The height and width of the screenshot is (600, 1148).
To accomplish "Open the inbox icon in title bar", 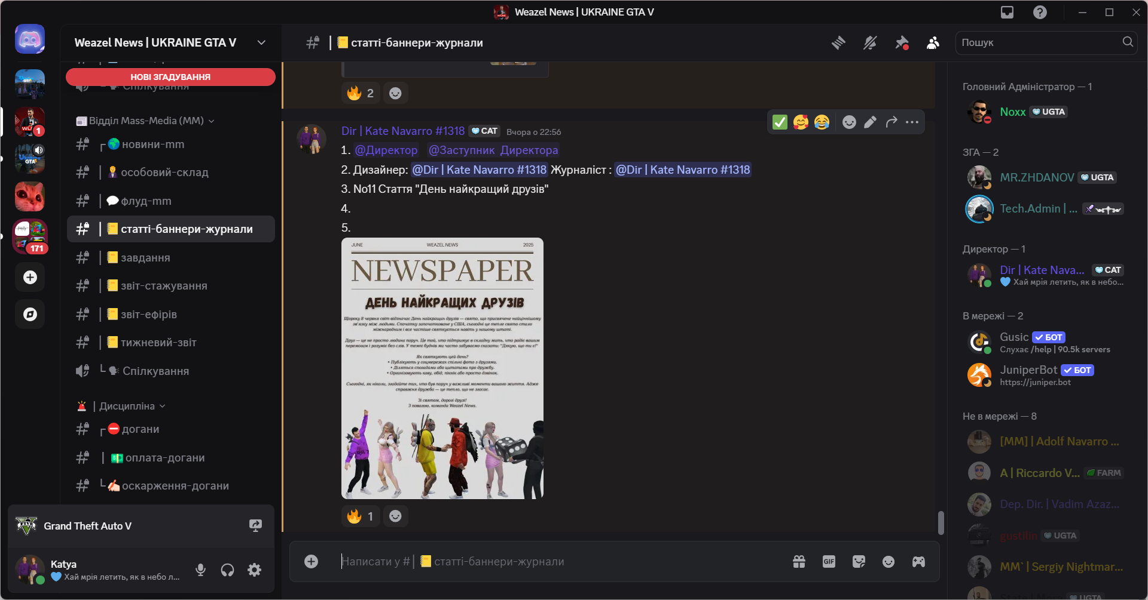I will point(1007,12).
